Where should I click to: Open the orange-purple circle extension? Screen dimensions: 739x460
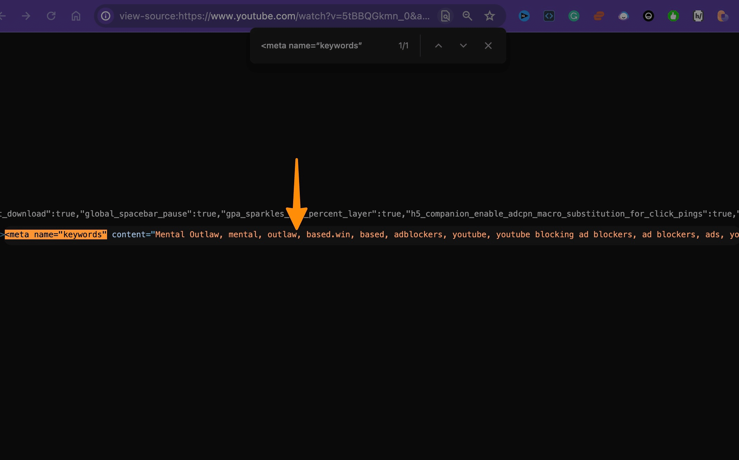click(x=723, y=16)
